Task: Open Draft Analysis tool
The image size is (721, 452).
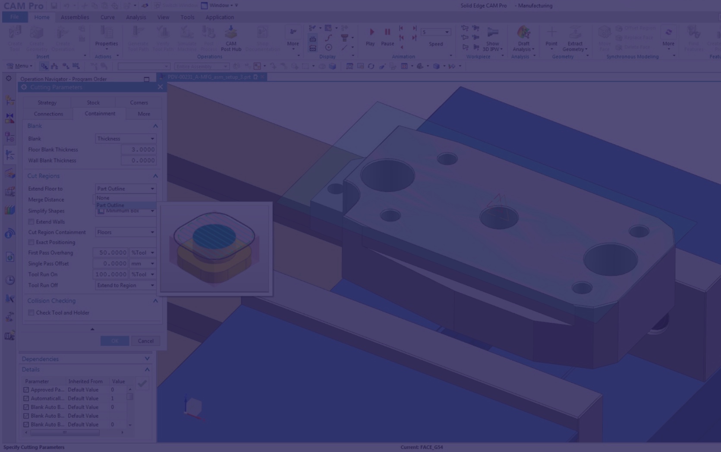Action: (x=523, y=39)
